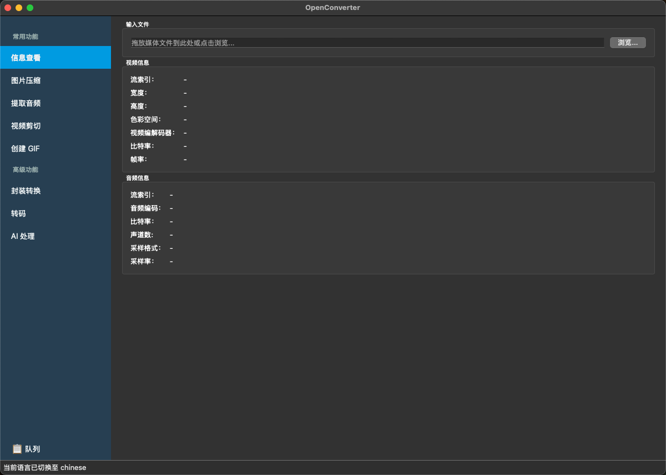
Task: Click the 视频信息 group title
Action: coord(138,63)
